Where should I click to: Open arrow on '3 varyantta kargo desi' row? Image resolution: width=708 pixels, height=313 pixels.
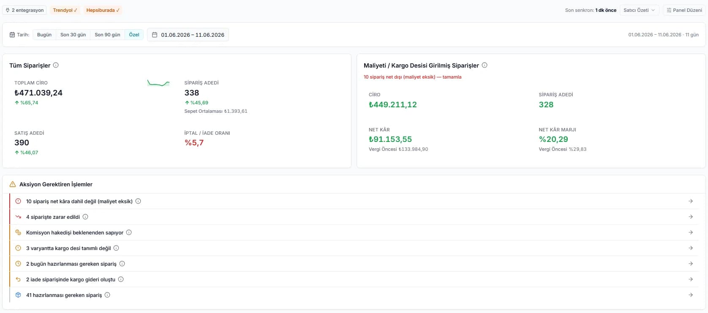691,248
